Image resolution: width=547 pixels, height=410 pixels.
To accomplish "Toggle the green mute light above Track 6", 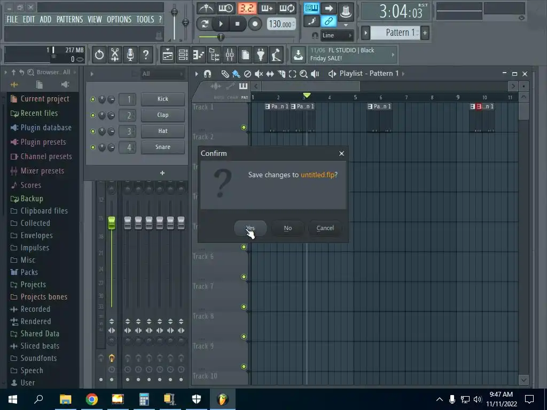I will click(244, 247).
